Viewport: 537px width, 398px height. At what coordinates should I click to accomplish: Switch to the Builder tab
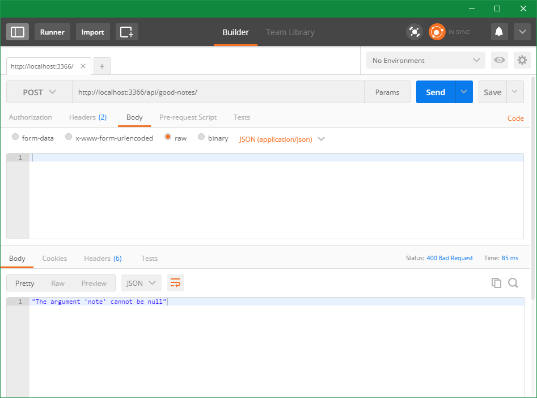point(236,32)
